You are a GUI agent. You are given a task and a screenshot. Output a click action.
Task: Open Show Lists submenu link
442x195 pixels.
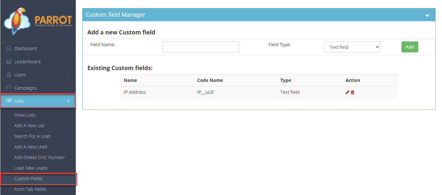[x=25, y=115]
